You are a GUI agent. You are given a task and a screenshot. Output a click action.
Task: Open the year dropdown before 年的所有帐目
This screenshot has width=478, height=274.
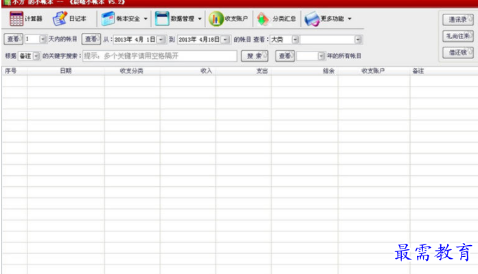[x=321, y=56]
